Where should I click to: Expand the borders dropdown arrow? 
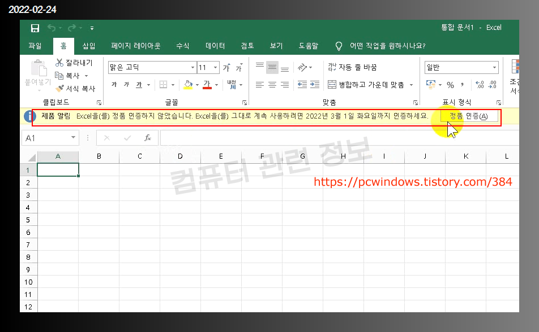173,85
